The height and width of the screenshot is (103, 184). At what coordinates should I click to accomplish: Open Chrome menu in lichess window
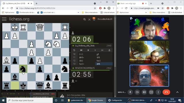[113, 8]
